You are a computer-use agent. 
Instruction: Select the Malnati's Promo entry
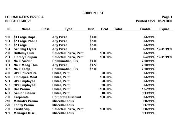pyautogui.click(x=26, y=101)
